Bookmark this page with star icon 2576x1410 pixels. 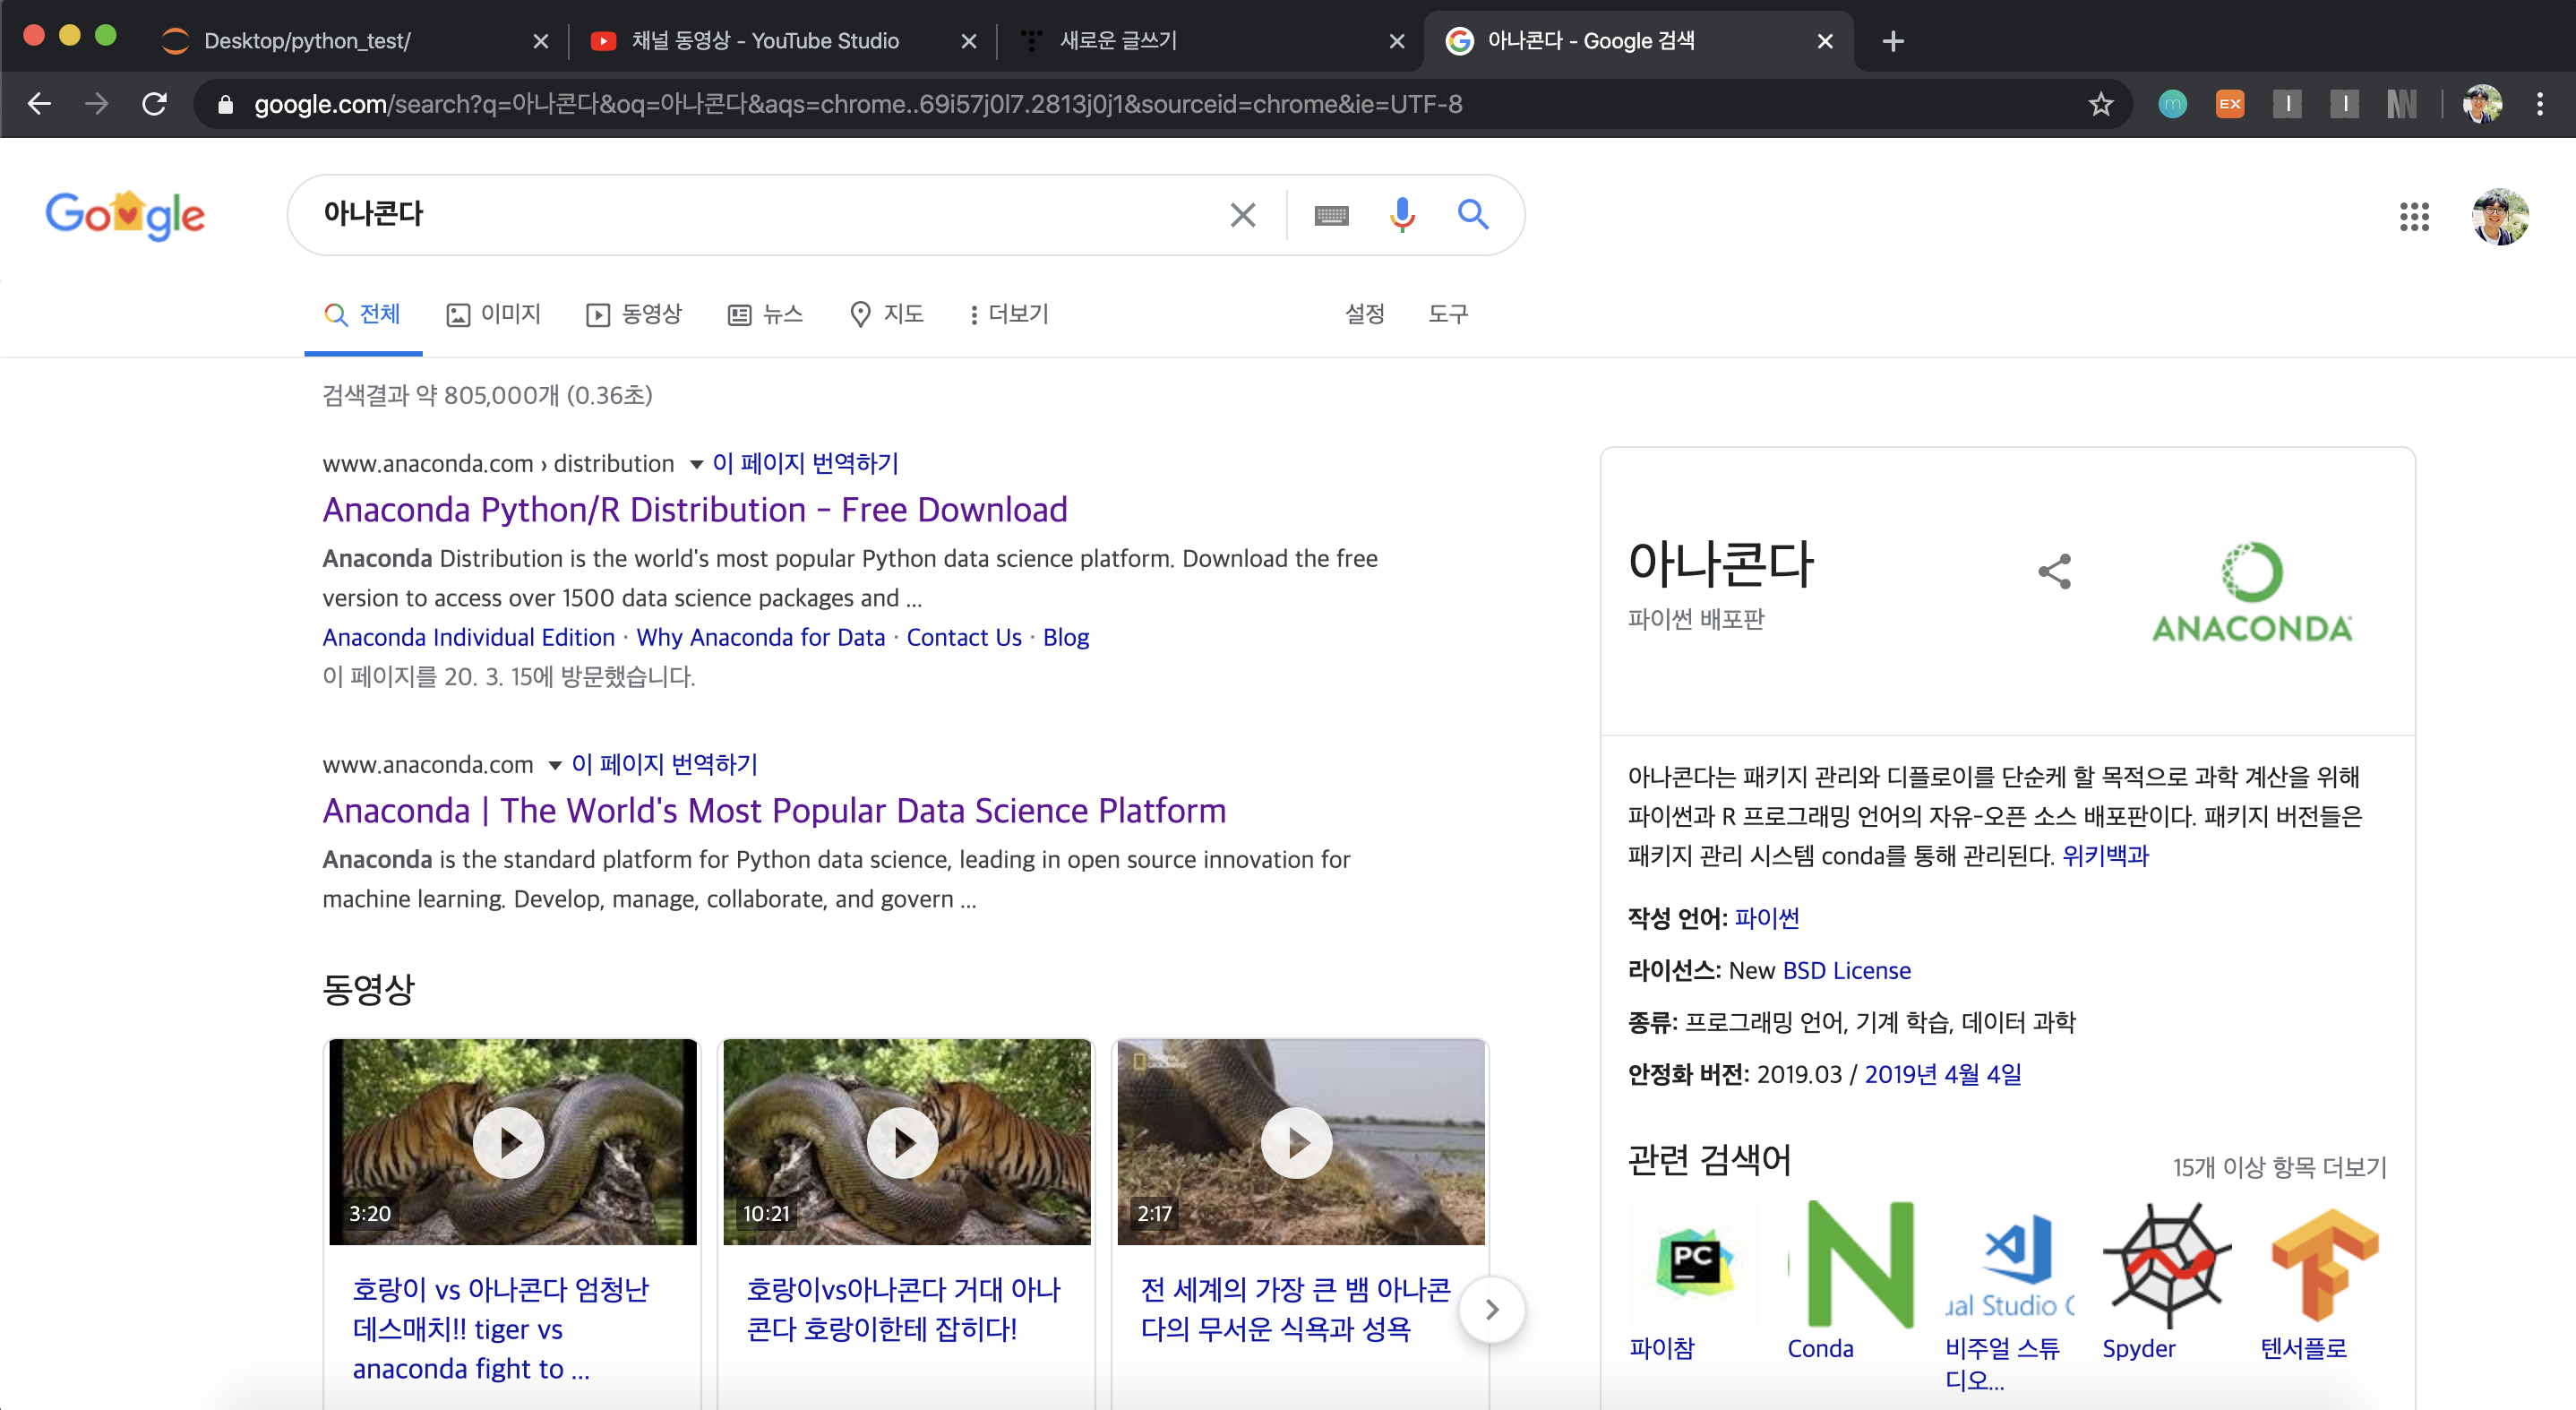coord(2100,104)
